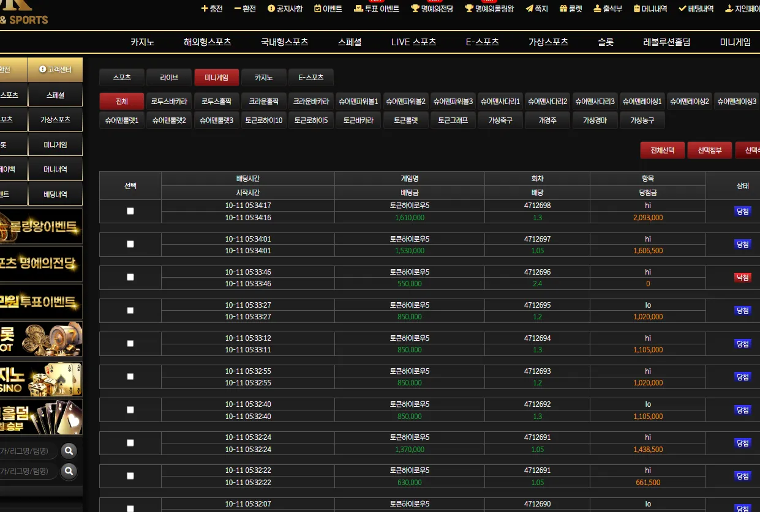Click the upper search magnifier icon
This screenshot has height=512, width=760.
(69, 451)
